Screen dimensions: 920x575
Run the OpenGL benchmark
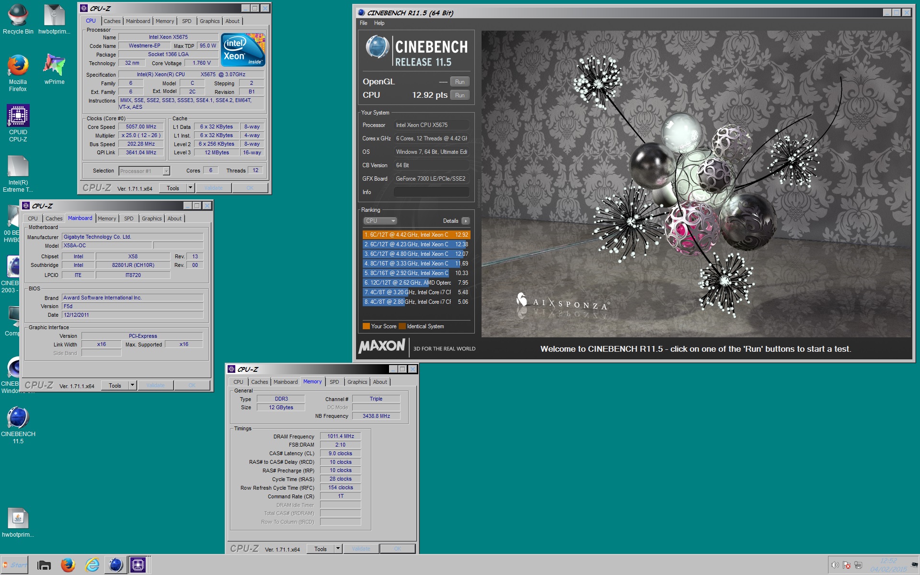tap(460, 82)
